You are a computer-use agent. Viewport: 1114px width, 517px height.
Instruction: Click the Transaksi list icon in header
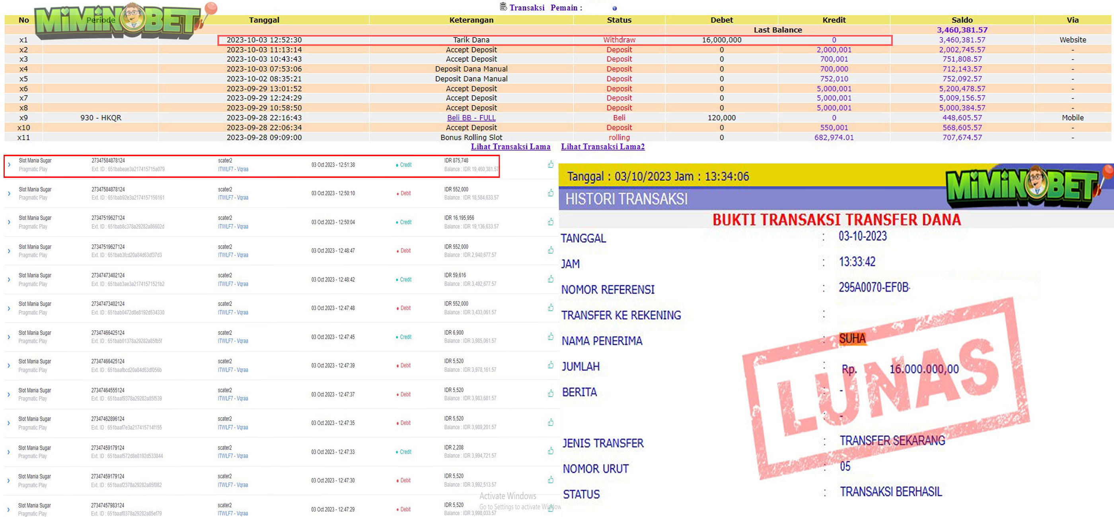pos(503,7)
